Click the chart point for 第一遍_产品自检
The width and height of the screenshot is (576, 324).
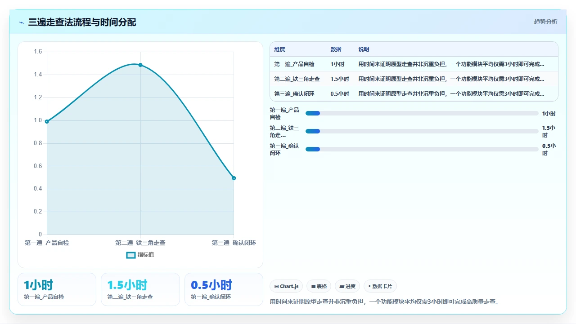[x=47, y=121]
